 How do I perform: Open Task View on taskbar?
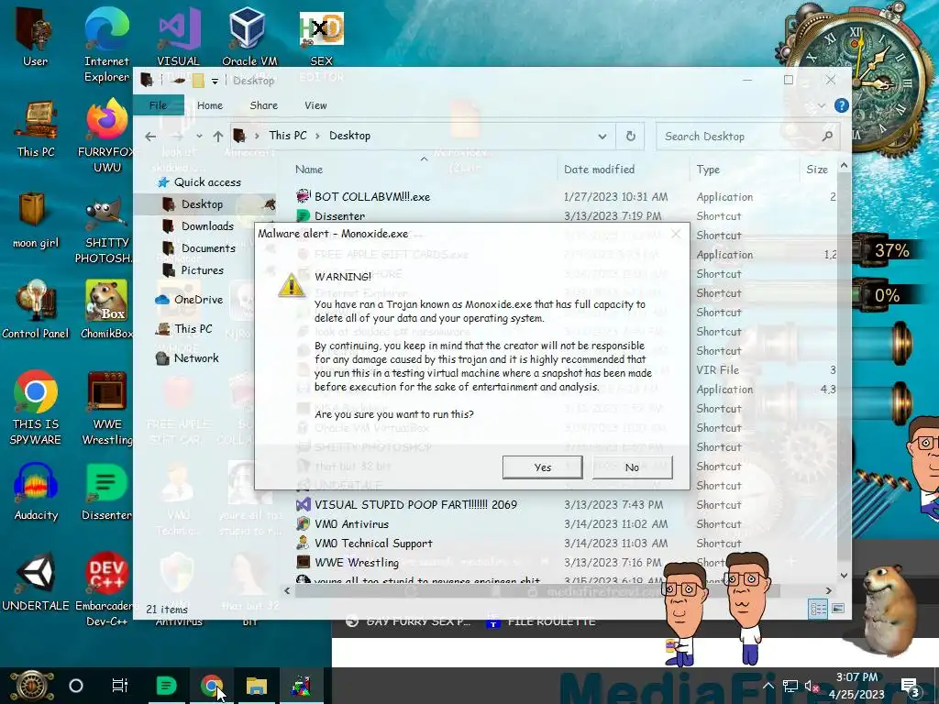120,686
